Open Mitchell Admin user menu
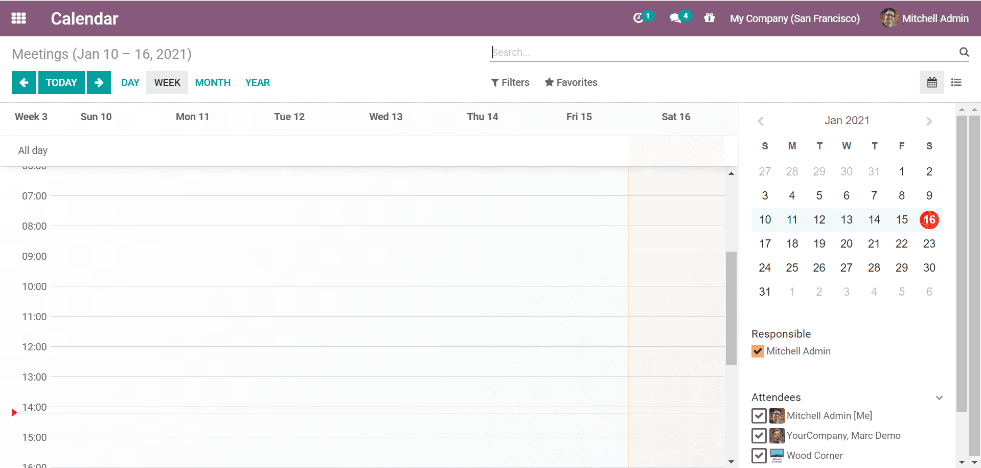981x468 pixels. [x=924, y=18]
